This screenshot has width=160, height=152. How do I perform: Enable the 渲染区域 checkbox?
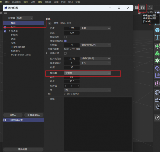pos(65,53)
